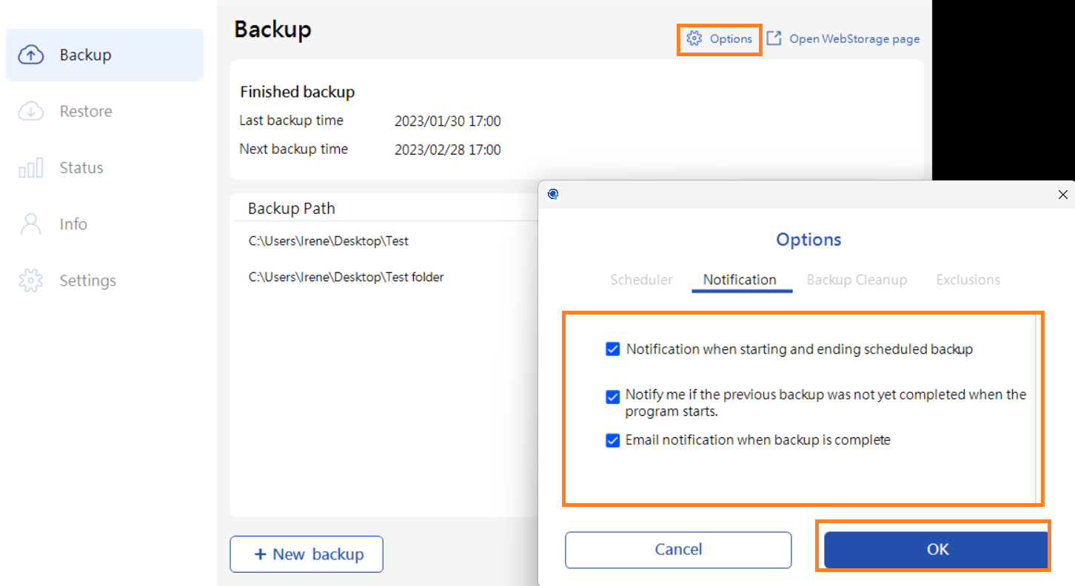
Task: Create a New backup
Action: [307, 554]
